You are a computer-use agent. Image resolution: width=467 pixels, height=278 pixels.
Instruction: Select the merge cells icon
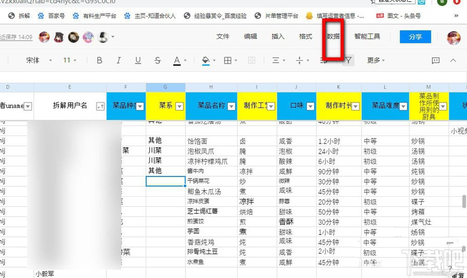pyautogui.click(x=251, y=60)
